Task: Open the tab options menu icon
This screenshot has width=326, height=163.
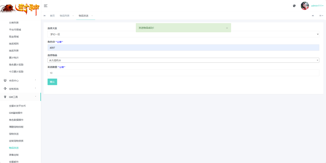Action: [x=321, y=16]
